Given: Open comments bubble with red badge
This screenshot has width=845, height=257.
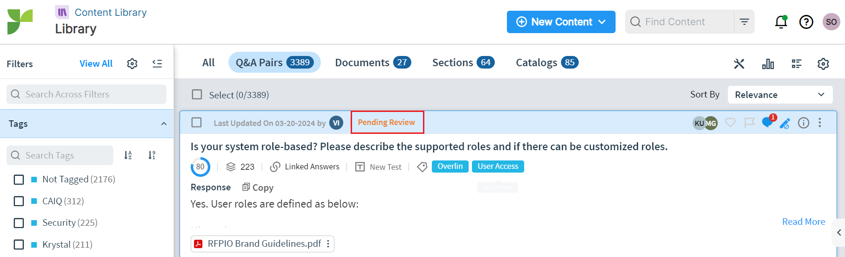Looking at the screenshot, I should click(x=768, y=122).
